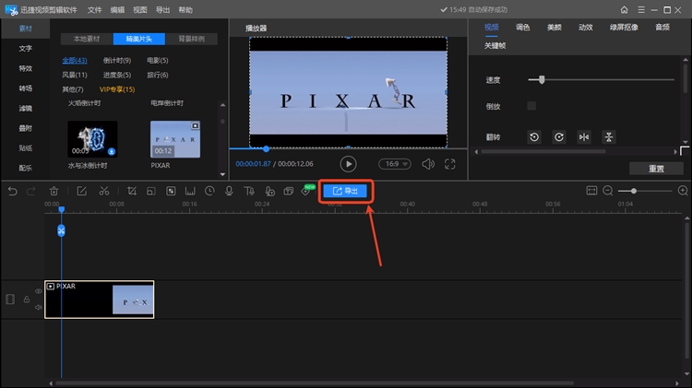
Task: Start voice recording with microphone icon
Action: 229,191
